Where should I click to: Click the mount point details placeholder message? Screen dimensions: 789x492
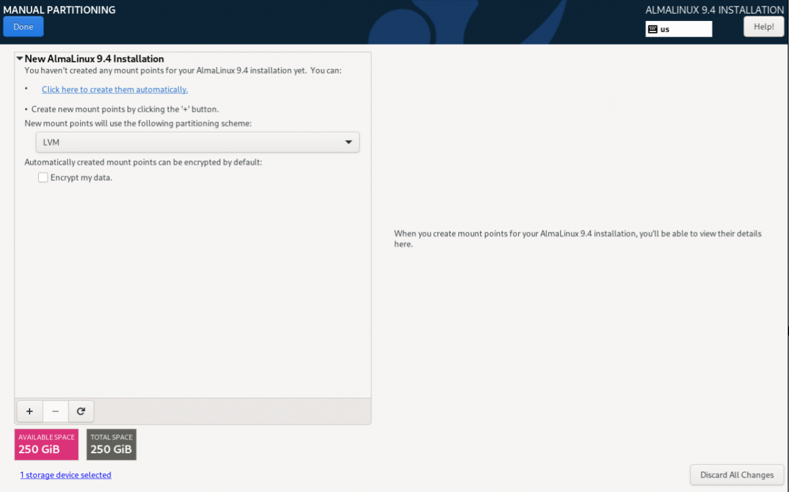[x=577, y=238]
